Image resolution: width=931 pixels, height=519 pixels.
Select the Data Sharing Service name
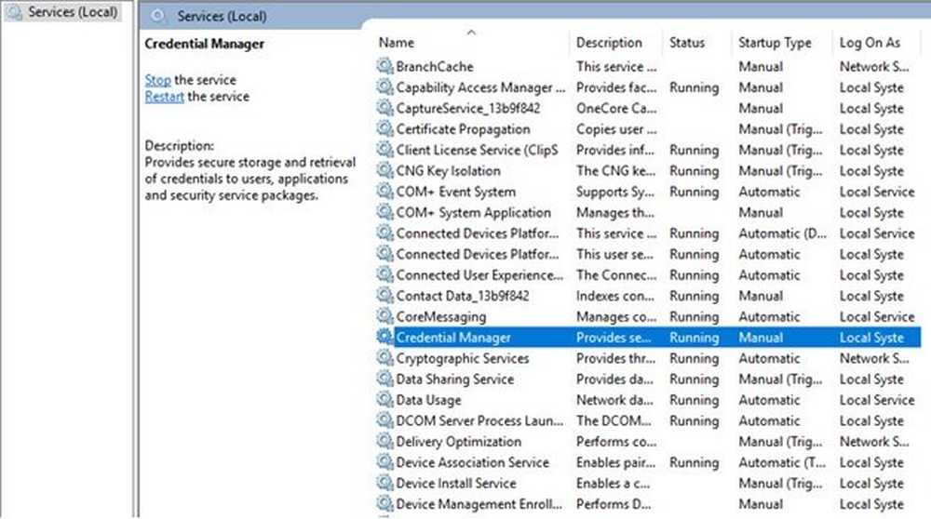point(454,379)
